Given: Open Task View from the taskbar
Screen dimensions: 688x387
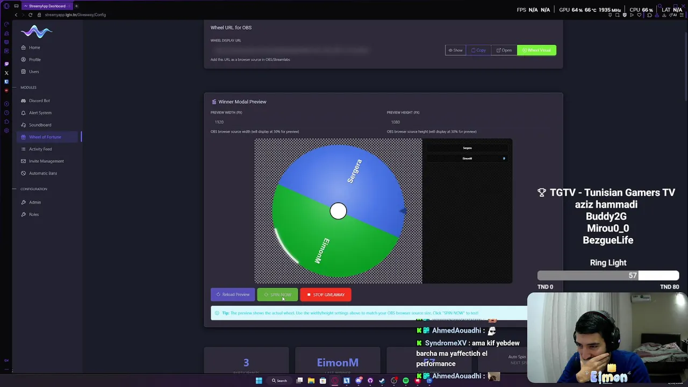Looking at the screenshot, I should click(299, 381).
